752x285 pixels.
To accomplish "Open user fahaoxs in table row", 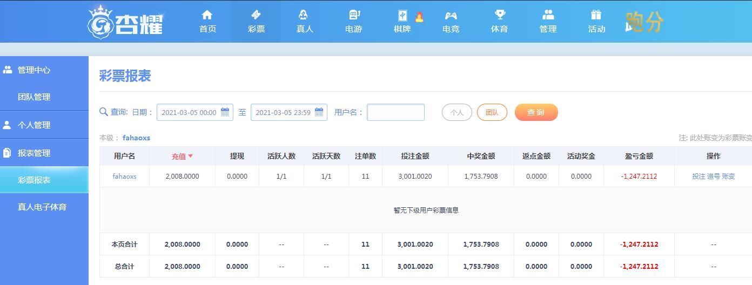I will pyautogui.click(x=124, y=176).
